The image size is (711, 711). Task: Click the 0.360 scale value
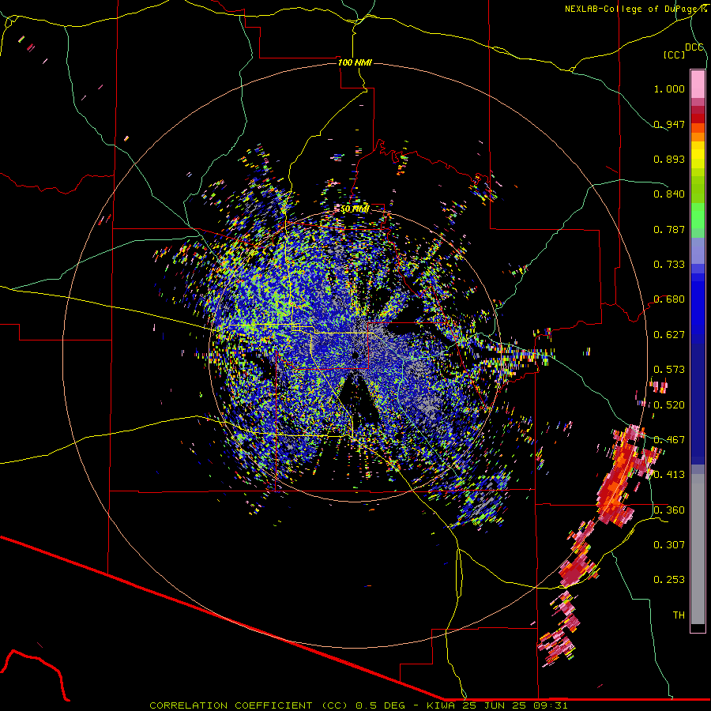[669, 510]
